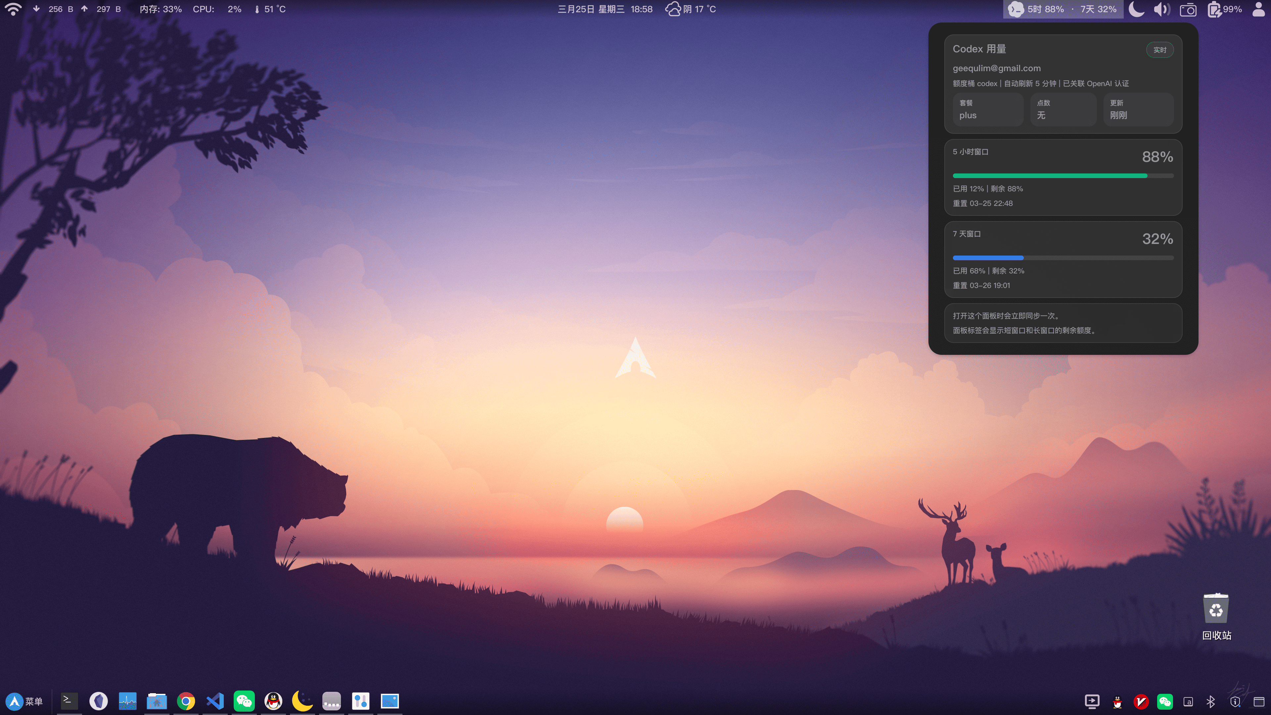Screen dimensions: 1271x715
Task: Click the 实时 badge in the Codex panel
Action: [1159, 50]
